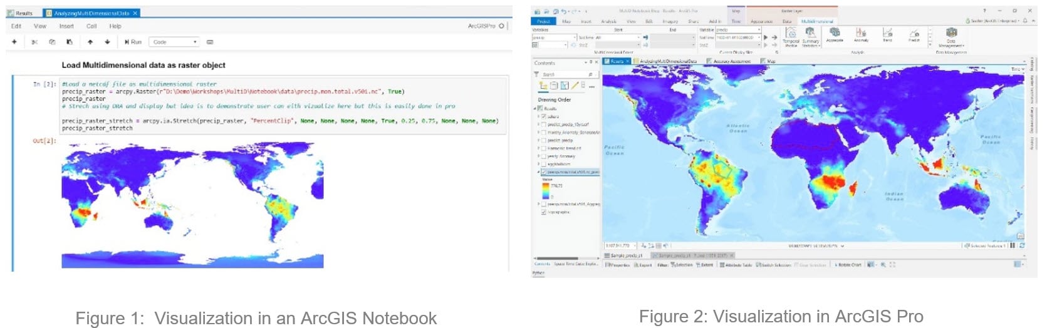Open the notebook command palette keyboard icon
This screenshot has height=328, width=1047.
(x=210, y=42)
